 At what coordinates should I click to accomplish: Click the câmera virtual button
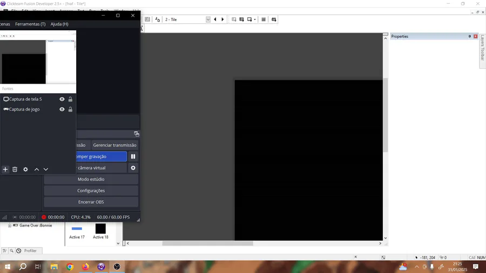(x=101, y=168)
